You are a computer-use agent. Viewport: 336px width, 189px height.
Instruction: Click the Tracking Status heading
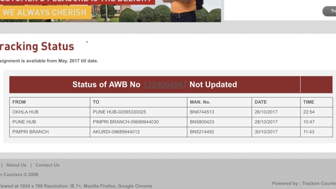point(37,46)
